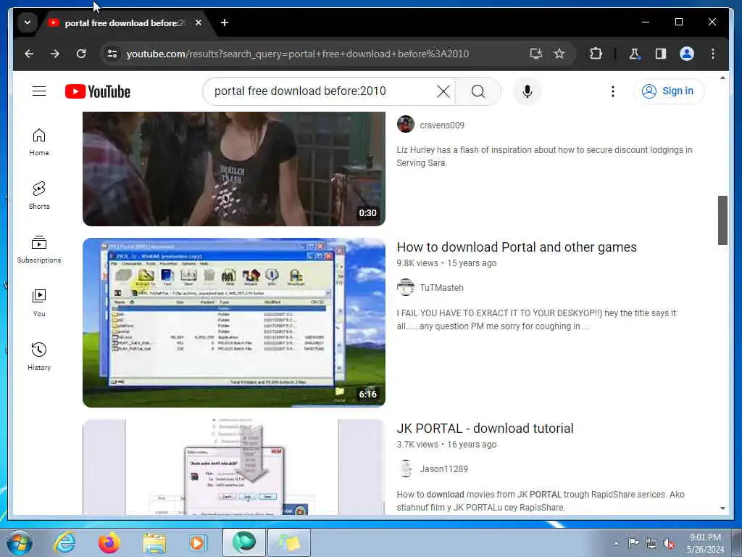Screen dimensions: 742x557
Task: Toggle the Chrome side panel
Action: click(661, 54)
